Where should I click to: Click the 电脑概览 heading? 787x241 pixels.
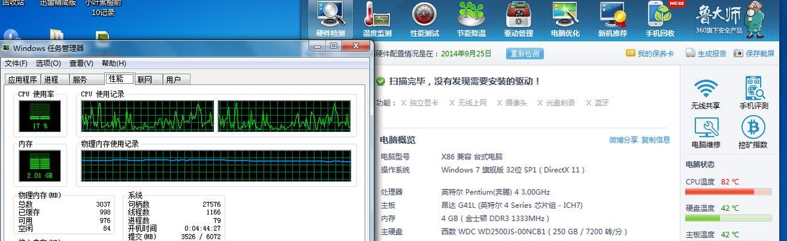(x=398, y=140)
